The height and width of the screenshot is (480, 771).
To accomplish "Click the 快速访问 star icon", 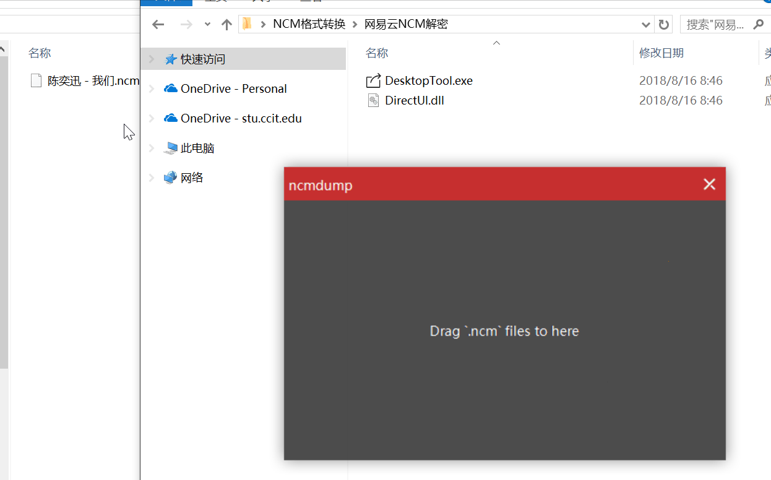I will click(171, 59).
